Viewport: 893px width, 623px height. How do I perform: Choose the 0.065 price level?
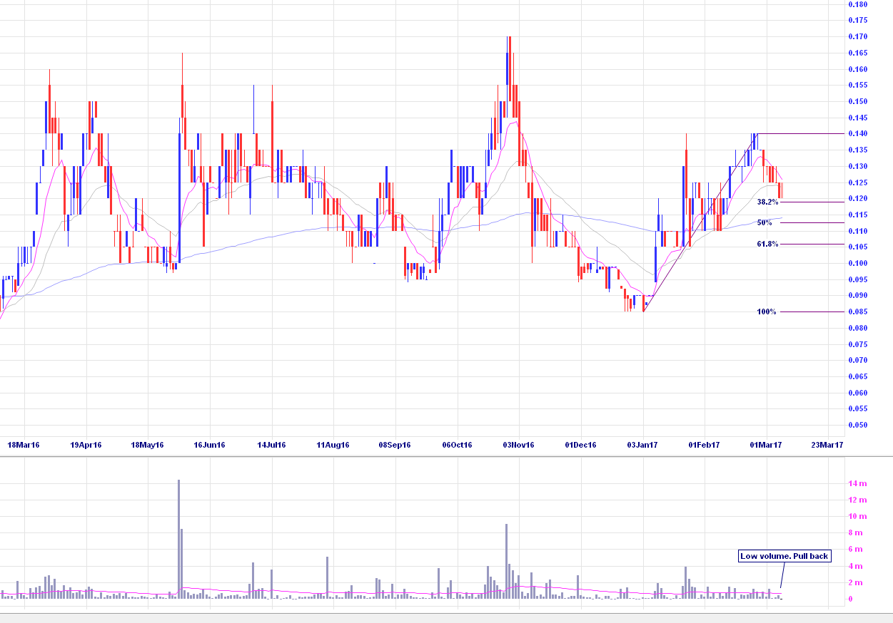(857, 376)
